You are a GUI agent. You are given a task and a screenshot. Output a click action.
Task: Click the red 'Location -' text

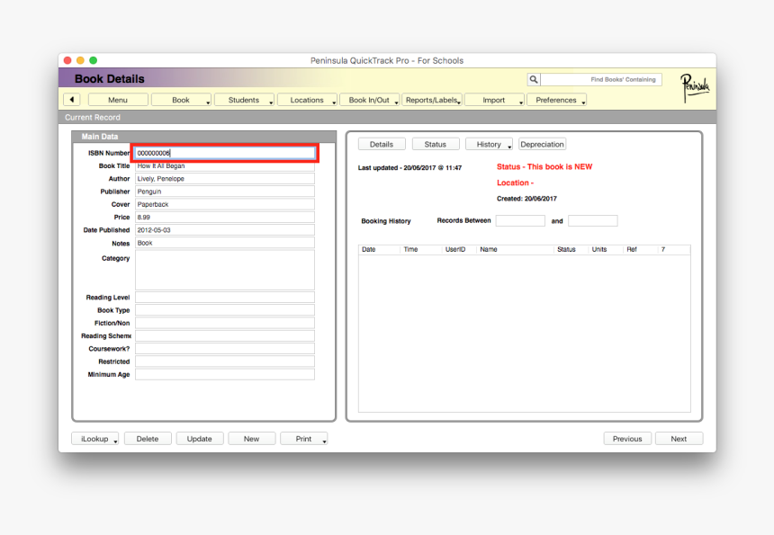coord(515,183)
